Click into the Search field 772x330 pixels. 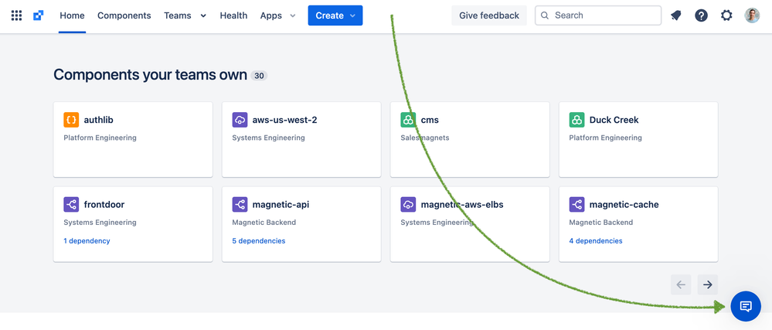[x=598, y=15]
